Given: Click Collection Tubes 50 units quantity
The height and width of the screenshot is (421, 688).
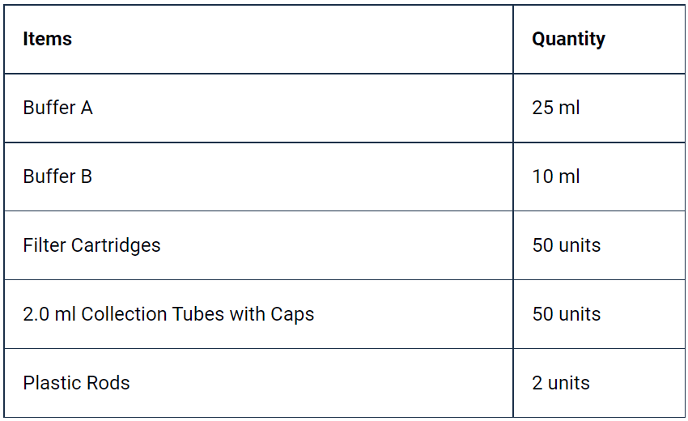Looking at the screenshot, I should point(599,314).
